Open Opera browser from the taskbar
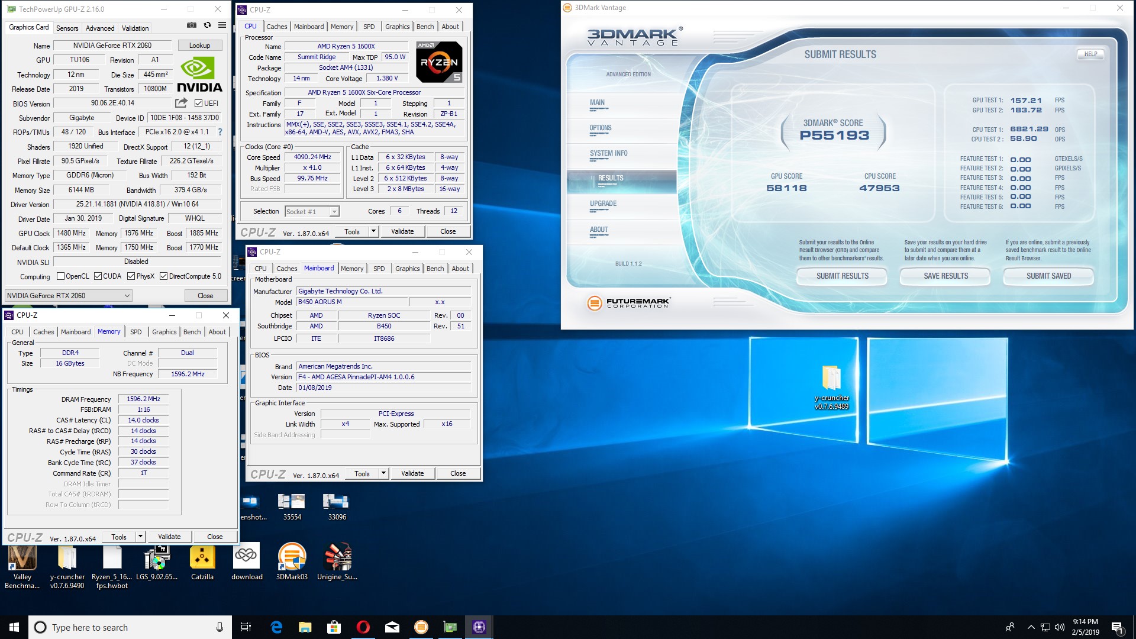The height and width of the screenshot is (639, 1136). coord(363,627)
